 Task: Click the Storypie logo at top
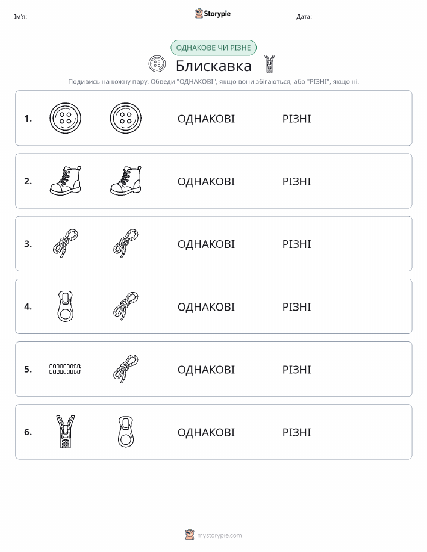(213, 14)
